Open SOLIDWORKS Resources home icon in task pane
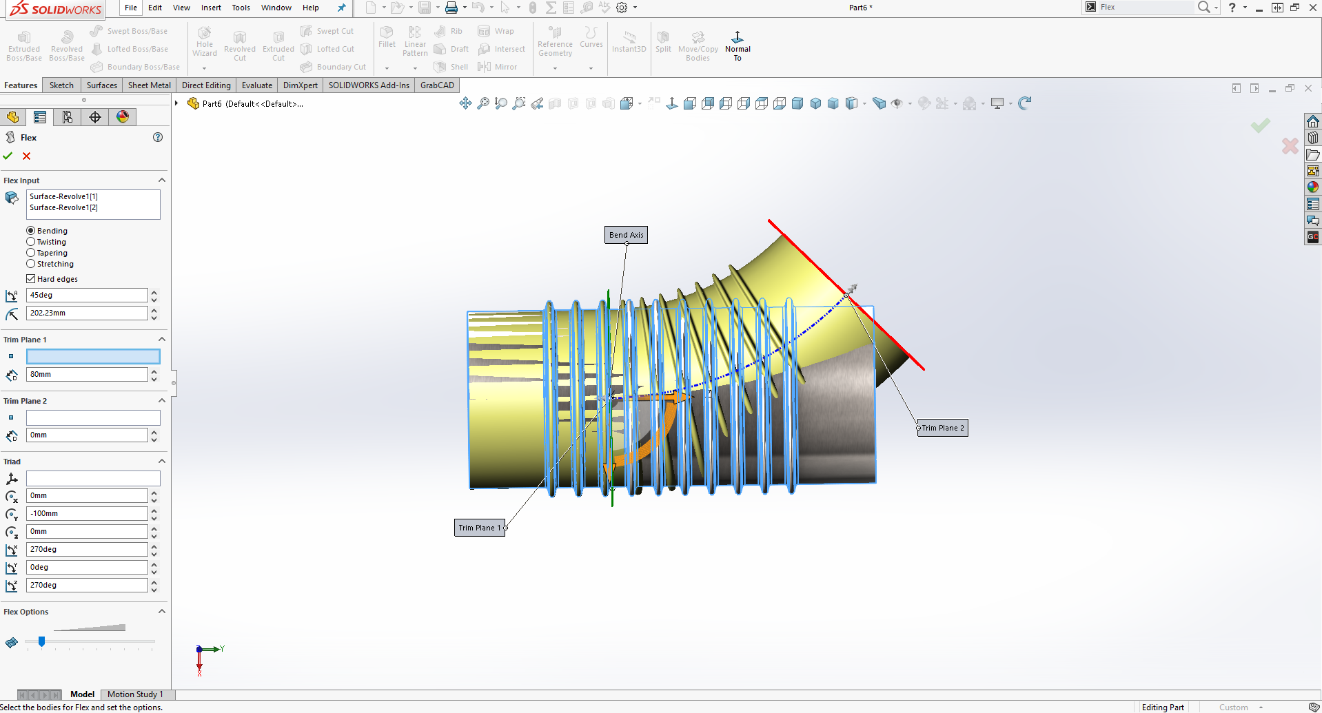The image size is (1322, 713). (x=1313, y=121)
